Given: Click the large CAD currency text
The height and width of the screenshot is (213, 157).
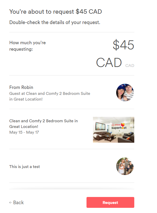Looking at the screenshot, I should [x=109, y=63].
